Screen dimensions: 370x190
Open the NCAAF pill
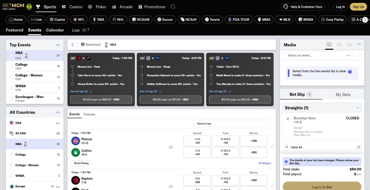(x=189, y=19)
